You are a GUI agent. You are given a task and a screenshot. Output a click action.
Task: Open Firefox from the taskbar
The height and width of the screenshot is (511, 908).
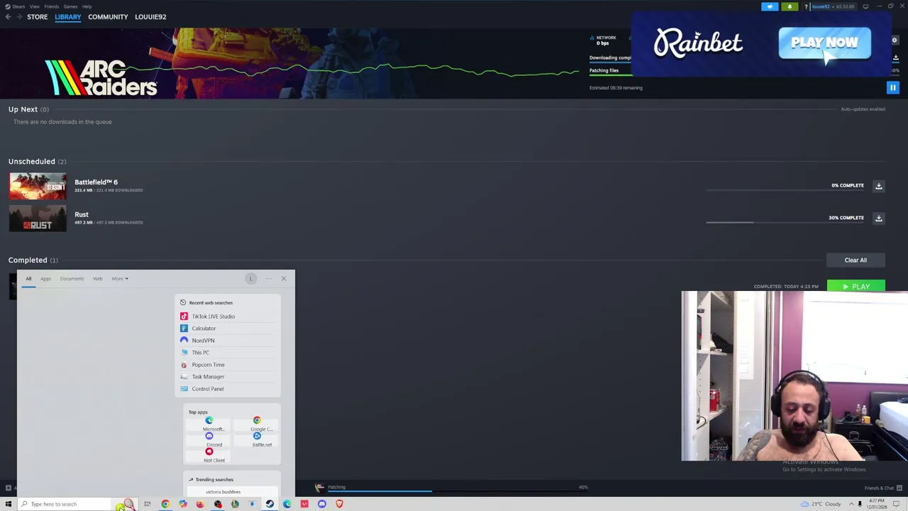click(200, 504)
